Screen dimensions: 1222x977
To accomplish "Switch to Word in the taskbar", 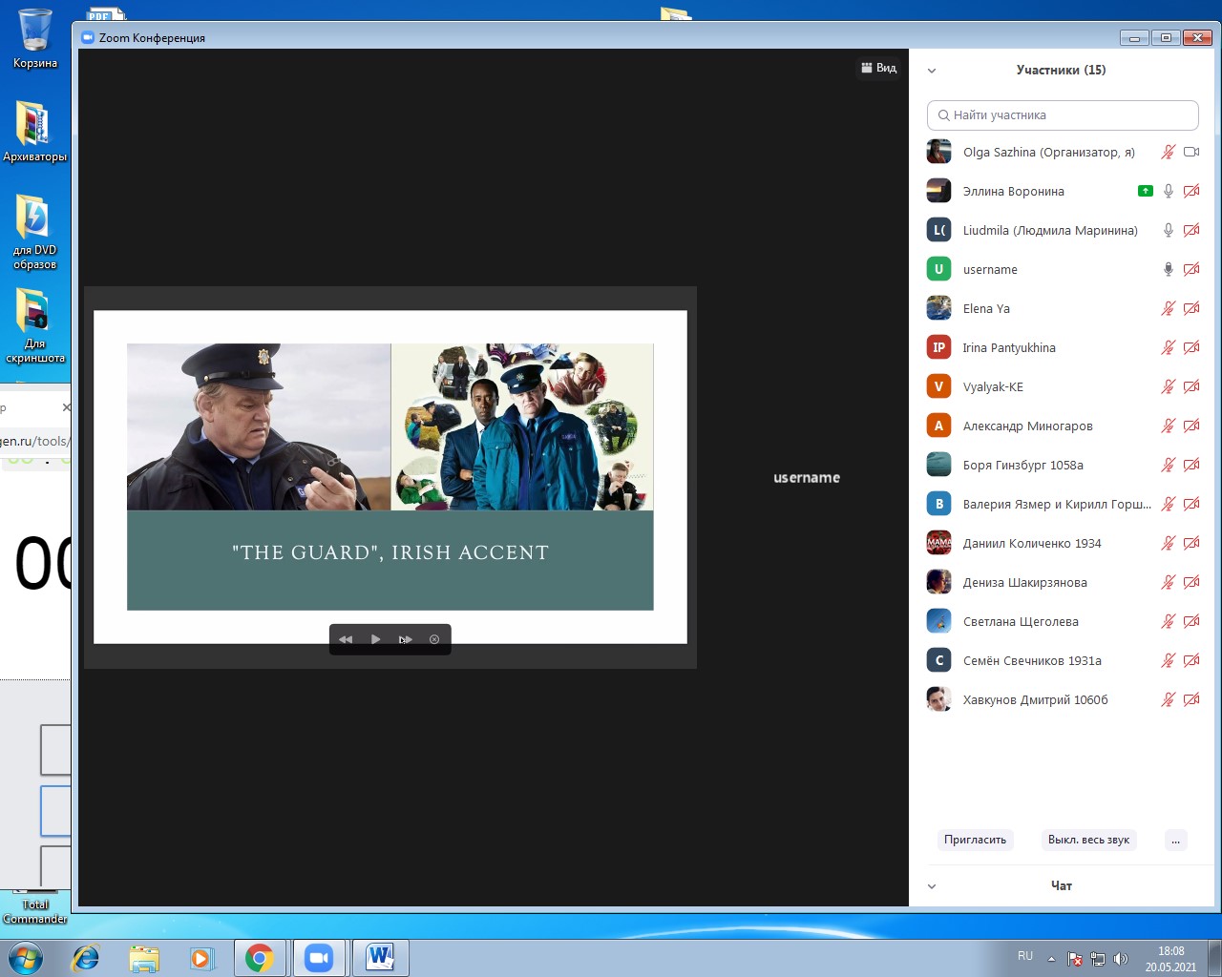I will pos(380,958).
